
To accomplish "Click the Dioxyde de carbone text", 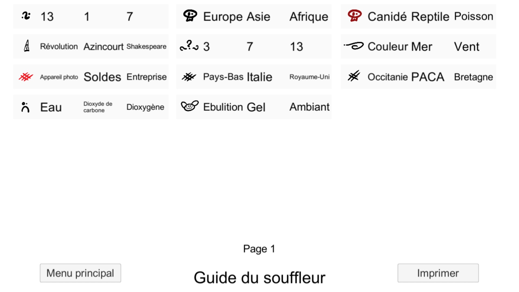I will click(x=98, y=107).
